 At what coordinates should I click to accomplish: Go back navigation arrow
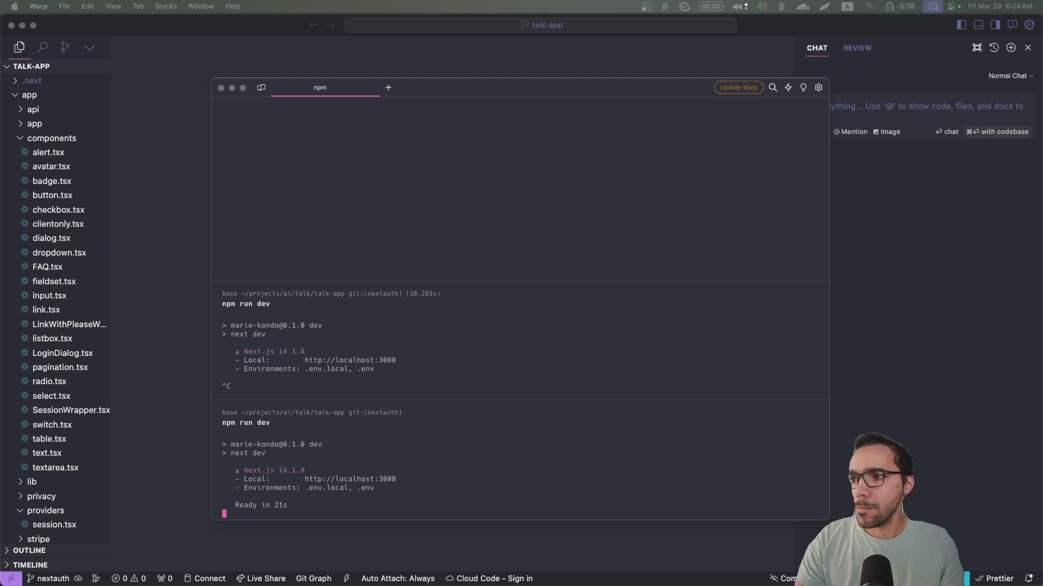[x=313, y=25]
